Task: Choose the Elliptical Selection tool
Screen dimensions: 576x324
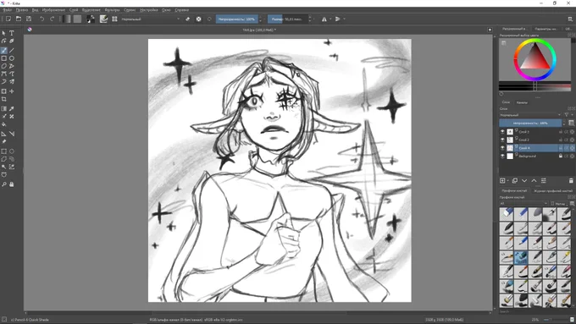Action: [12, 151]
